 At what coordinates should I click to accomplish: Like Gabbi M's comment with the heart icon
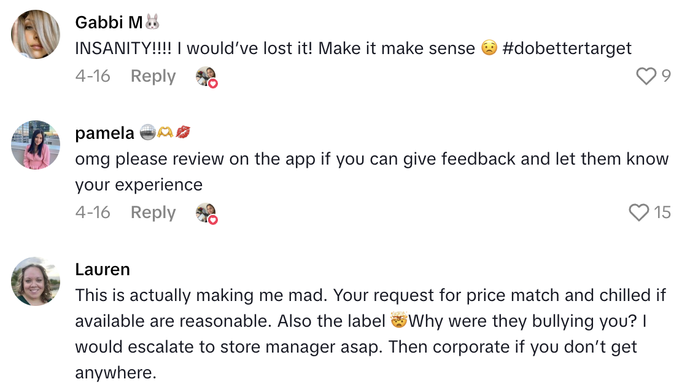point(645,76)
